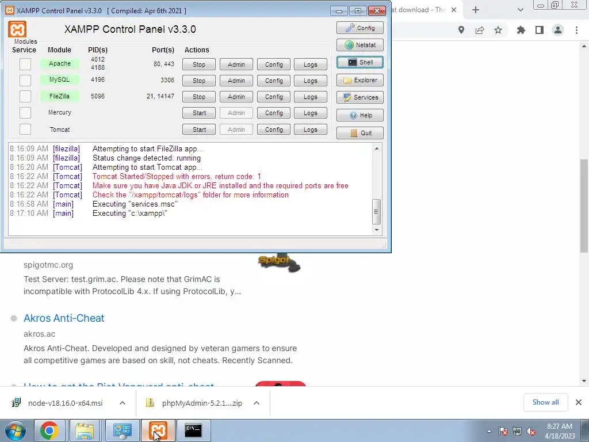
Task: Open Apache Config menu
Action: coord(274,64)
